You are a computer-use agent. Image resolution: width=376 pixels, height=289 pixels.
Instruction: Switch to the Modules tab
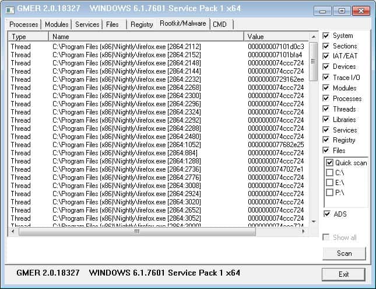point(57,24)
